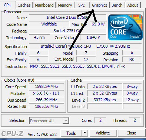The height and width of the screenshot is (140, 146).
Task: Click the 65.0 W Max TDP value
Action: coord(98,24)
